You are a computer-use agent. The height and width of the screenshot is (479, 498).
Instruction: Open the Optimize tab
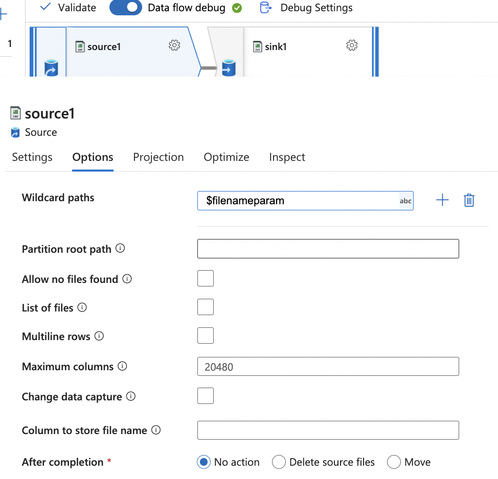coord(226,157)
